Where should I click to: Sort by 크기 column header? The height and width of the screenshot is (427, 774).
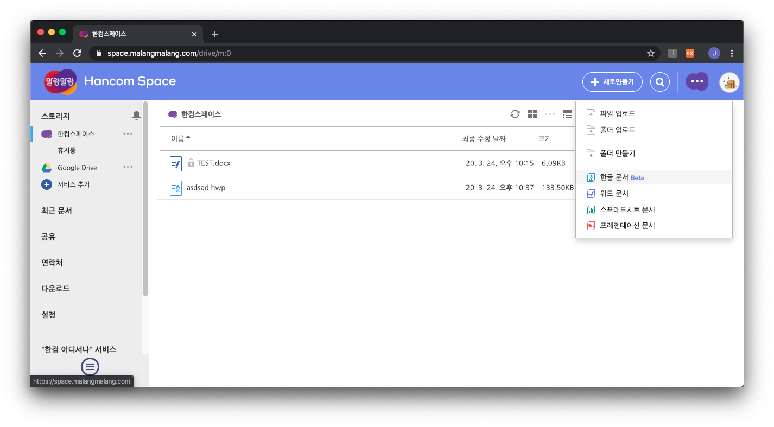[x=544, y=138]
